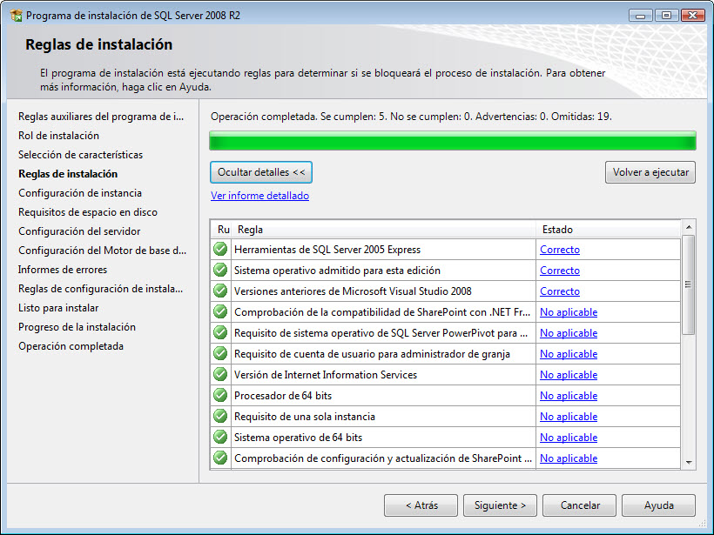Open No aplicable status for Procesador de 64 bits
714x535 pixels.
569,396
